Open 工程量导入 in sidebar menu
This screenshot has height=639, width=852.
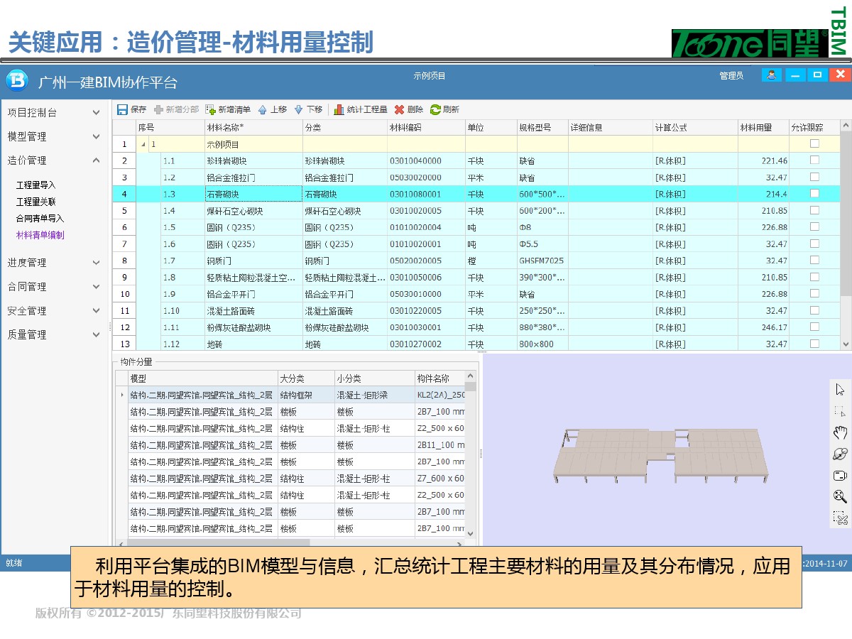pyautogui.click(x=35, y=185)
